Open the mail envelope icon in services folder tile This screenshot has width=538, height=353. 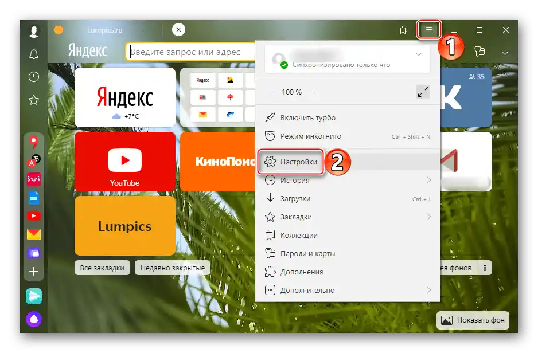tap(203, 114)
